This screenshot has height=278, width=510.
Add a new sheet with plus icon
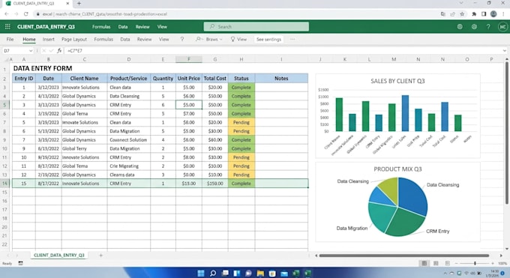point(100,256)
